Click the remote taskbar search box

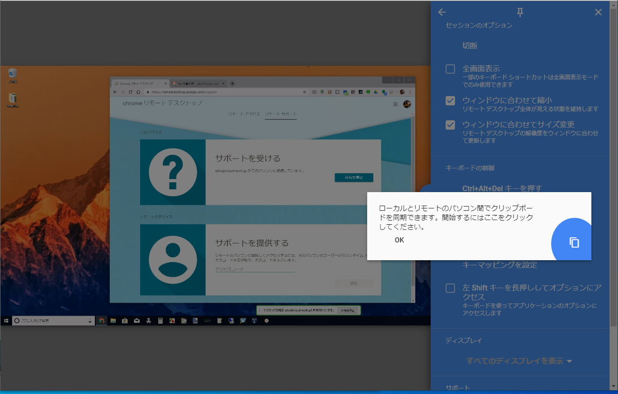coord(53,321)
